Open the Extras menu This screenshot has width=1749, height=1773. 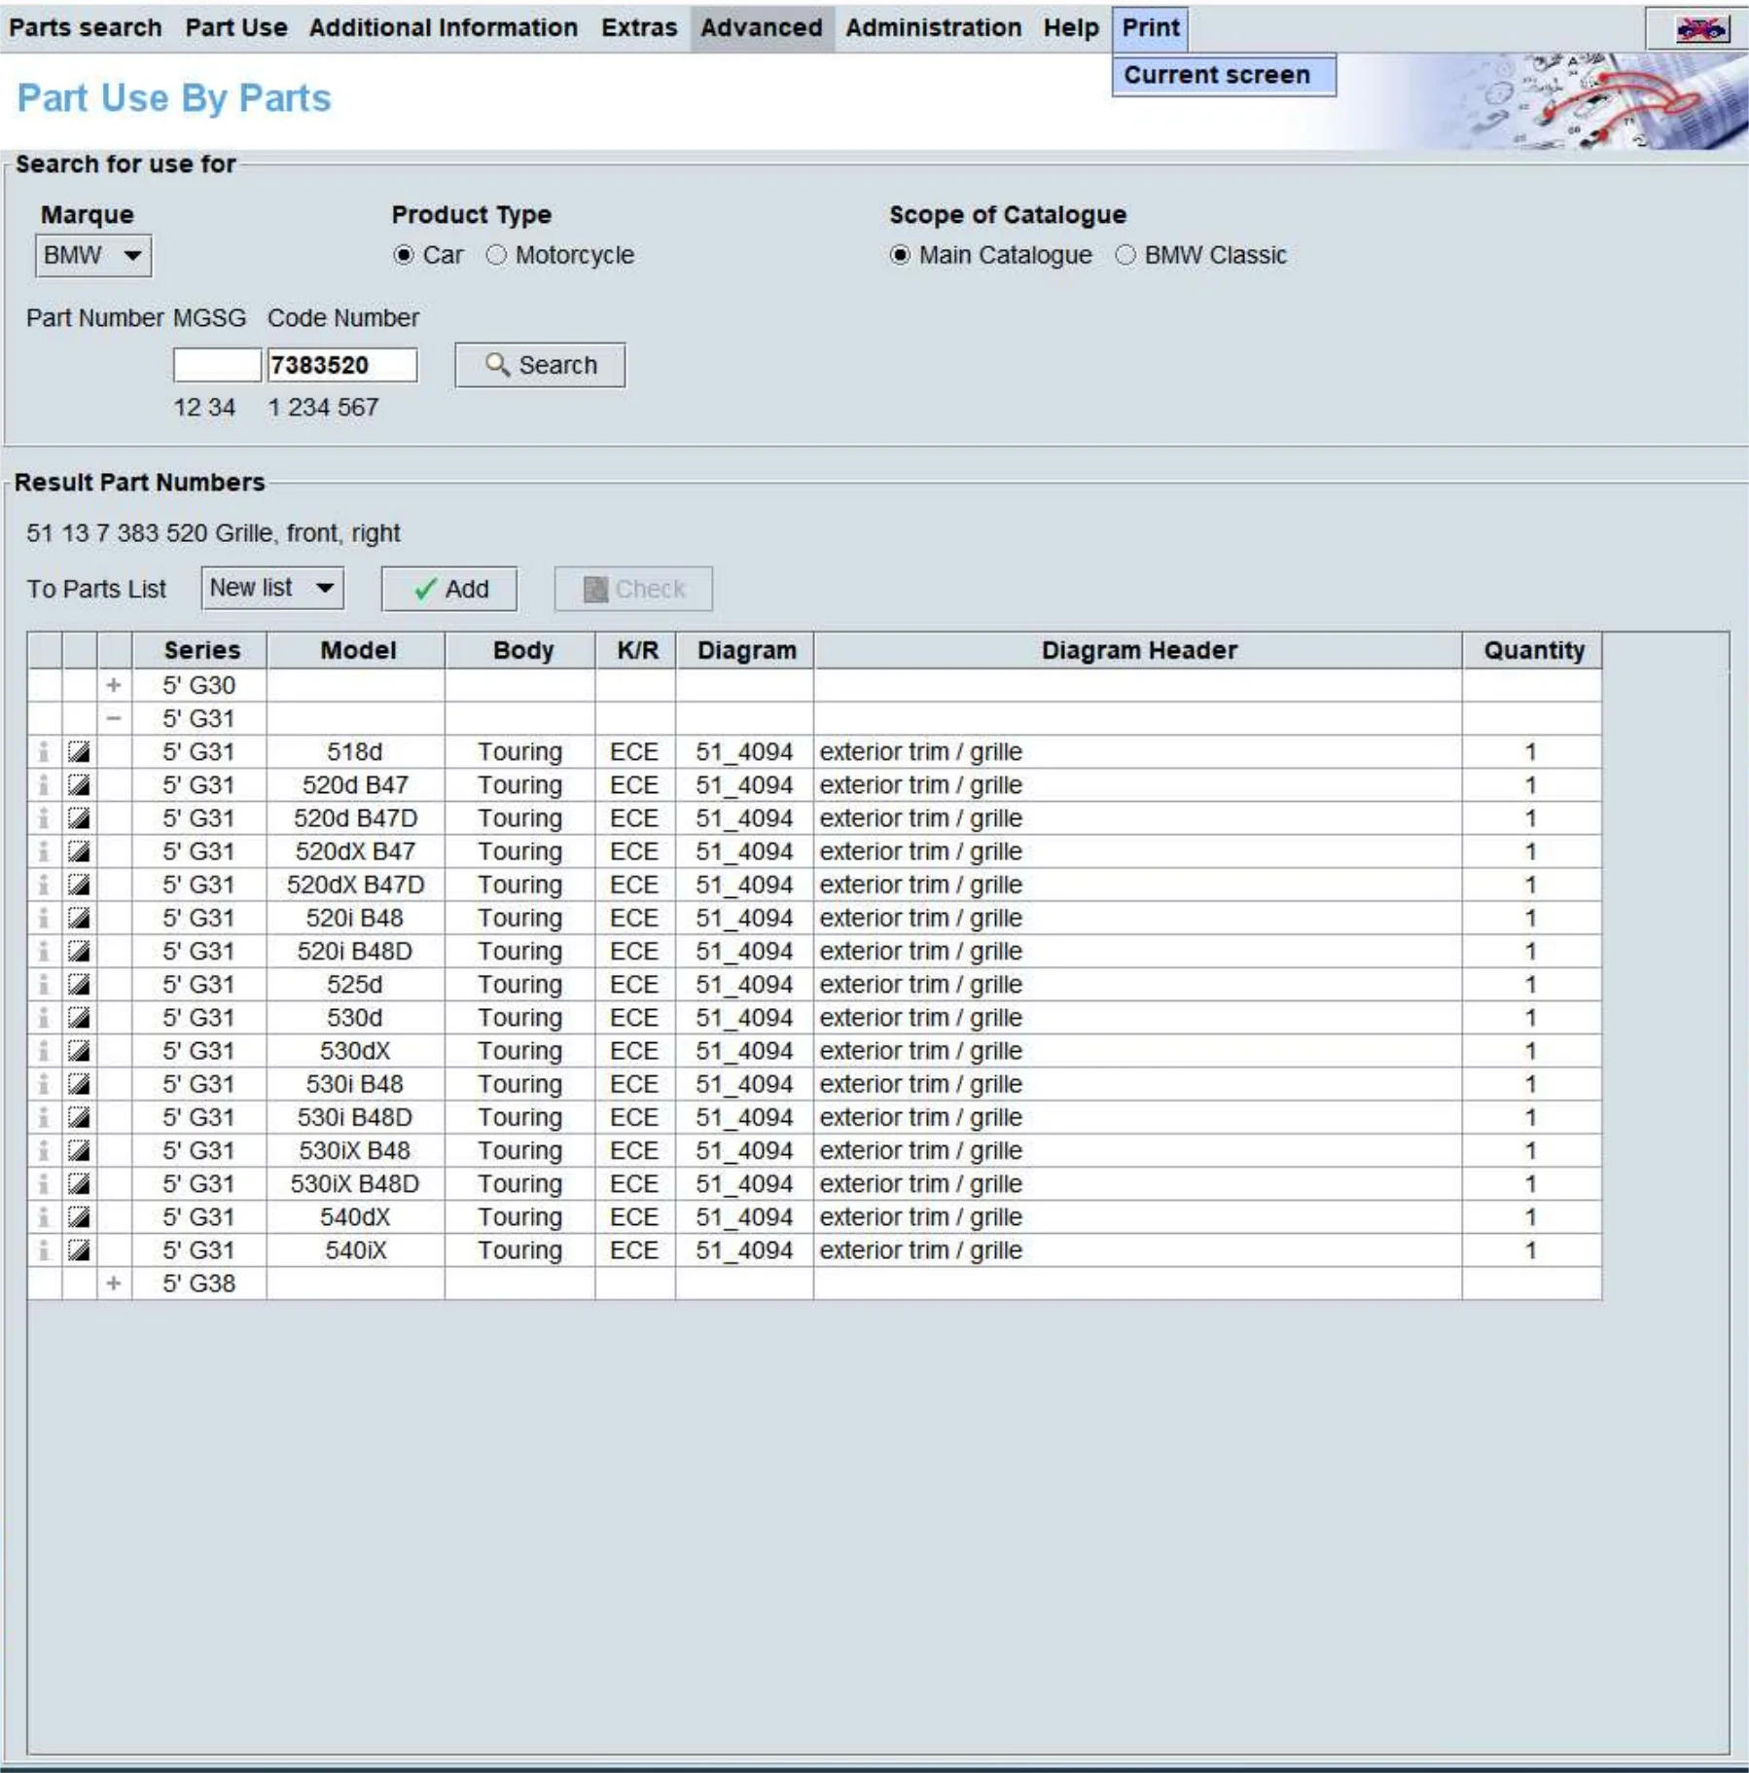coord(639,27)
